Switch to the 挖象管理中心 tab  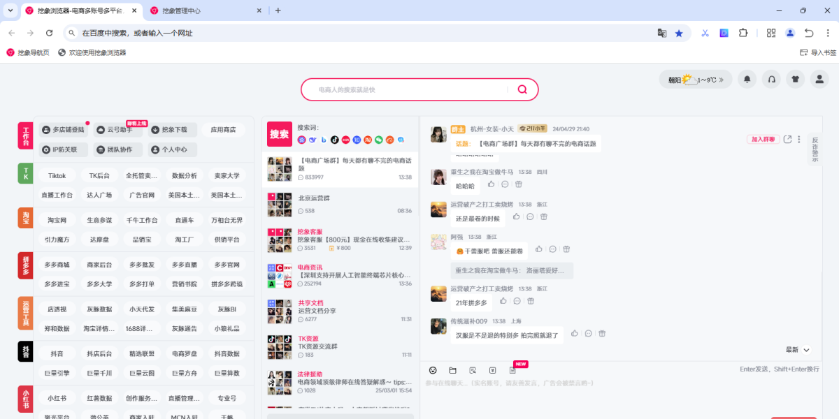point(206,10)
